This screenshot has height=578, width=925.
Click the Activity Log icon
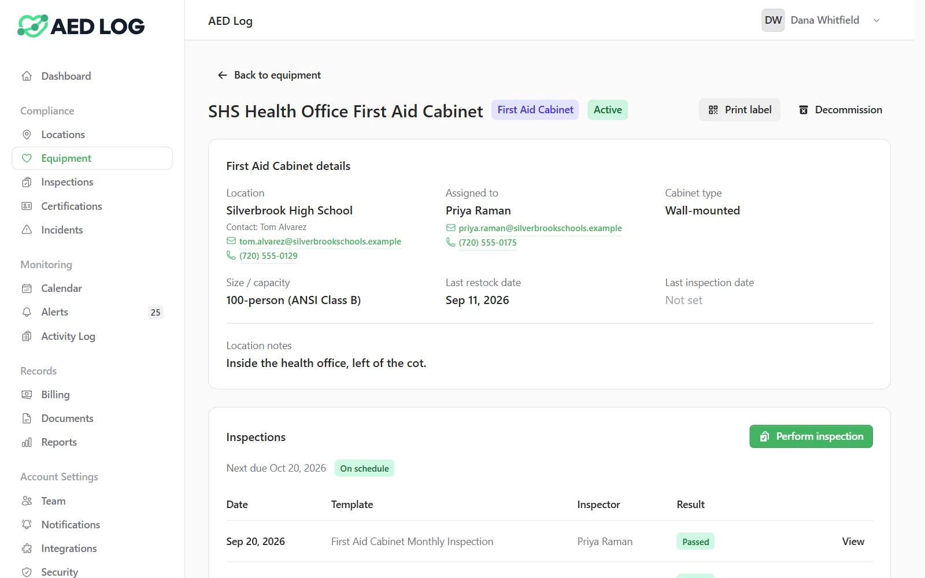click(27, 336)
